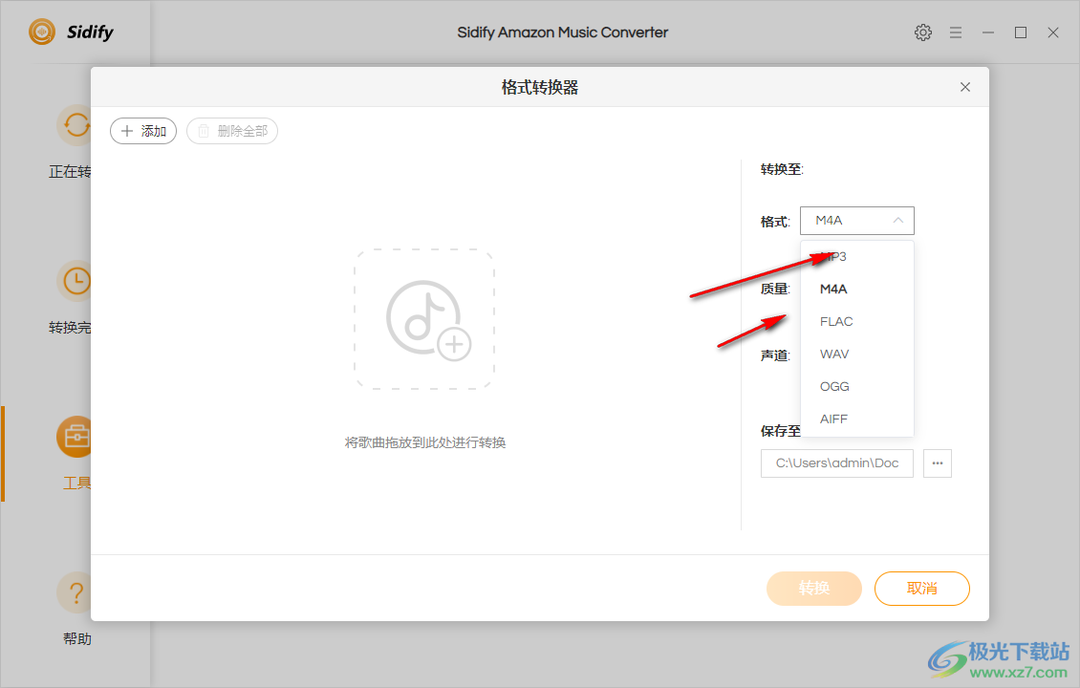Screen dimensions: 1080x688
Task: Click the 取消 cancel button
Action: tap(921, 588)
